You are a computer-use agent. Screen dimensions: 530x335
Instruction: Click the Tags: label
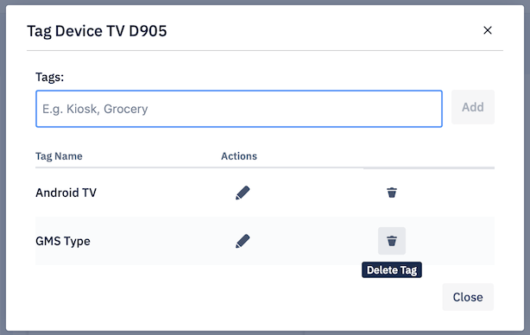tap(50, 77)
